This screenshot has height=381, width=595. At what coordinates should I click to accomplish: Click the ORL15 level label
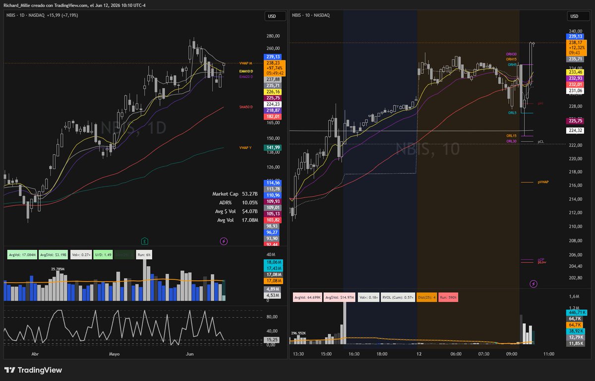[511, 136]
